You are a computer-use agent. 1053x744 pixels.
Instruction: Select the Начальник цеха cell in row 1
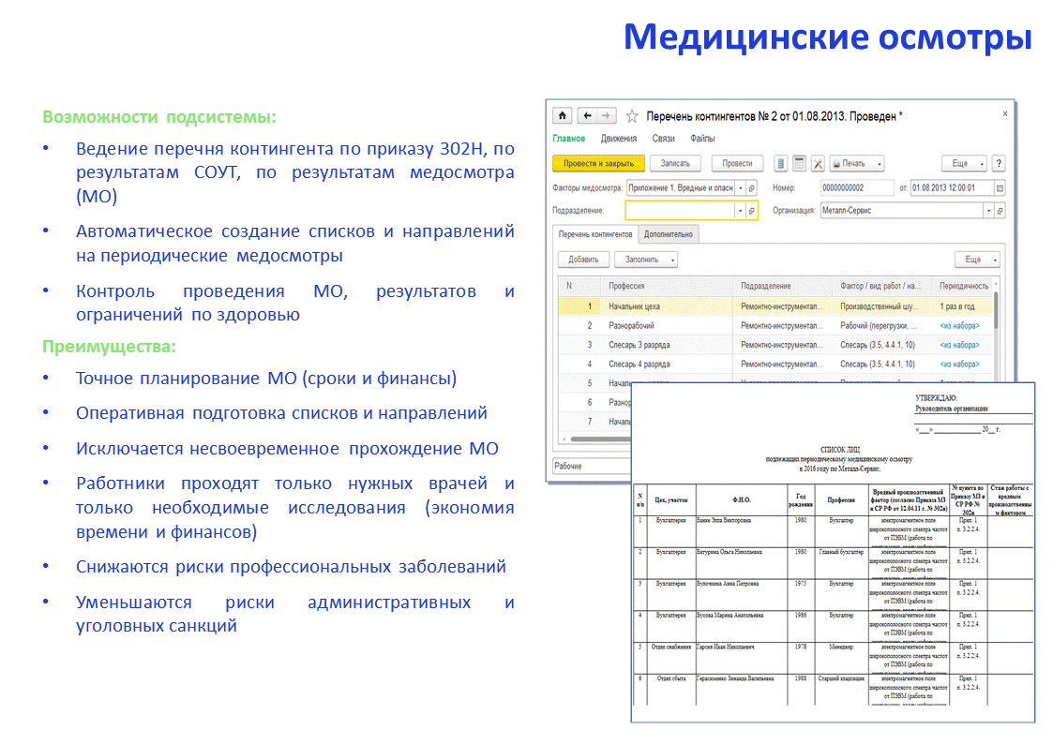tap(667, 305)
